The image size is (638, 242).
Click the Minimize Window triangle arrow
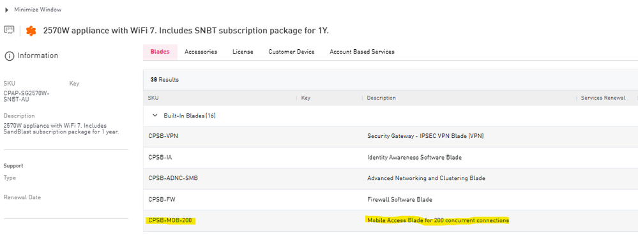(x=7, y=10)
